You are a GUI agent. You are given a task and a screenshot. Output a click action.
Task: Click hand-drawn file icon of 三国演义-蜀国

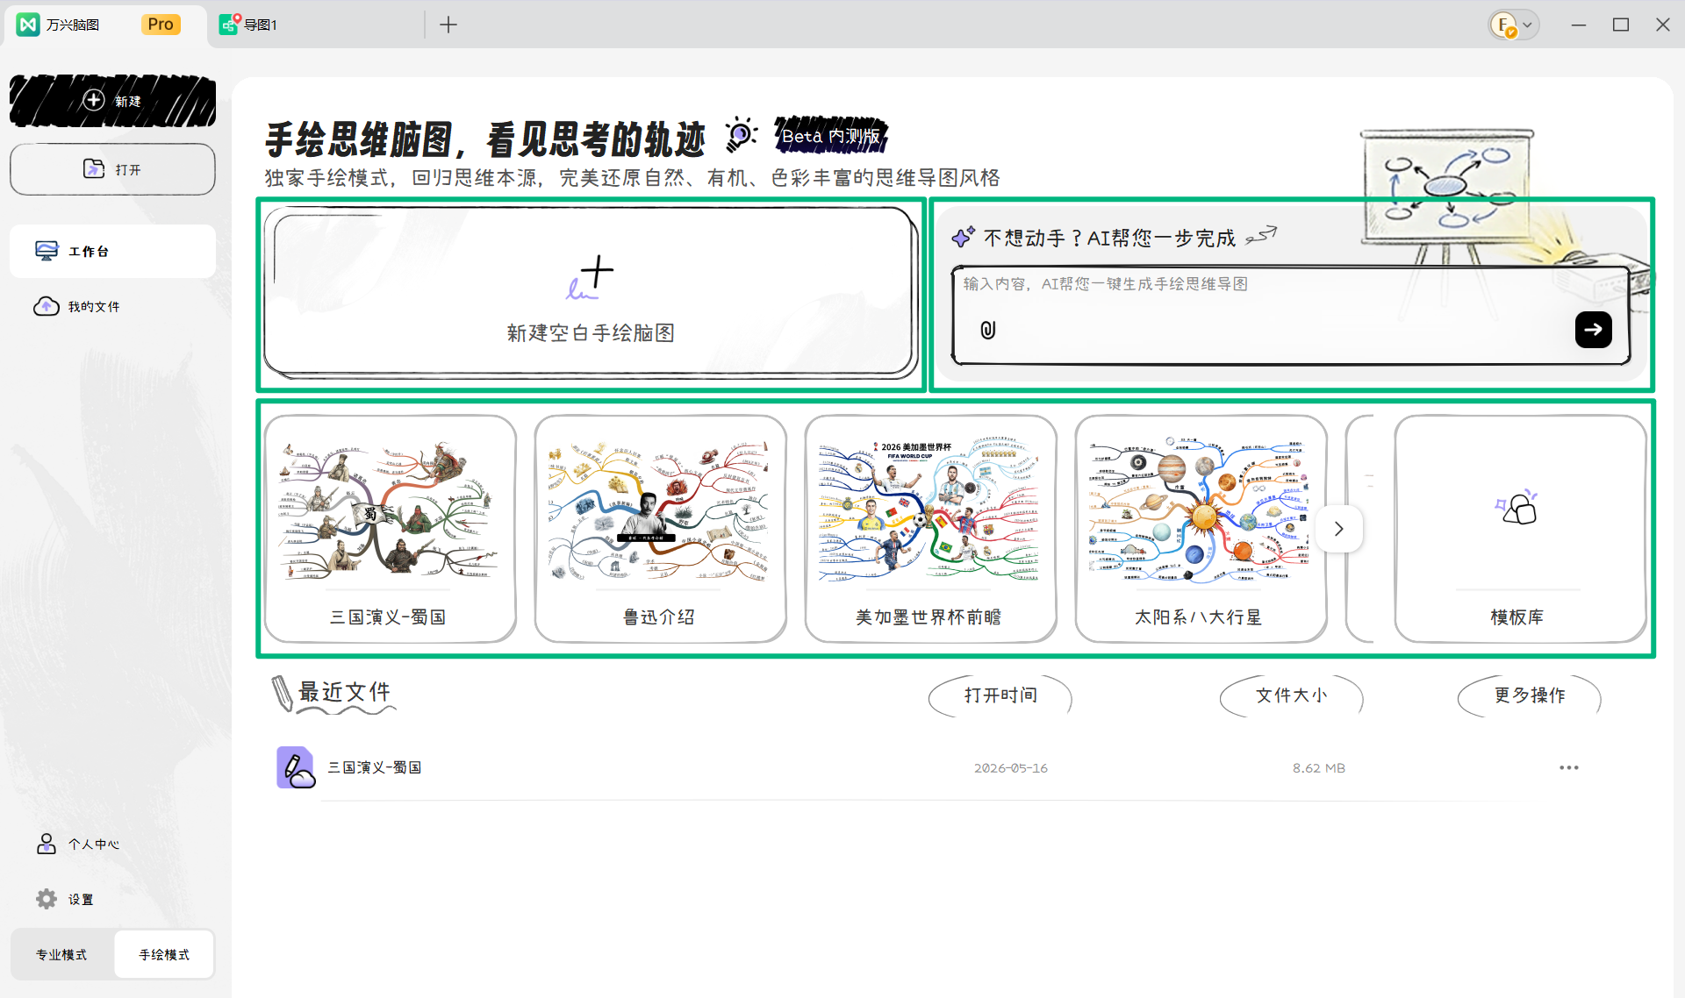point(296,767)
